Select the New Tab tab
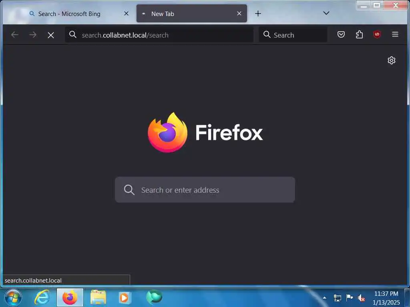This screenshot has height=307, width=410. 191,14
